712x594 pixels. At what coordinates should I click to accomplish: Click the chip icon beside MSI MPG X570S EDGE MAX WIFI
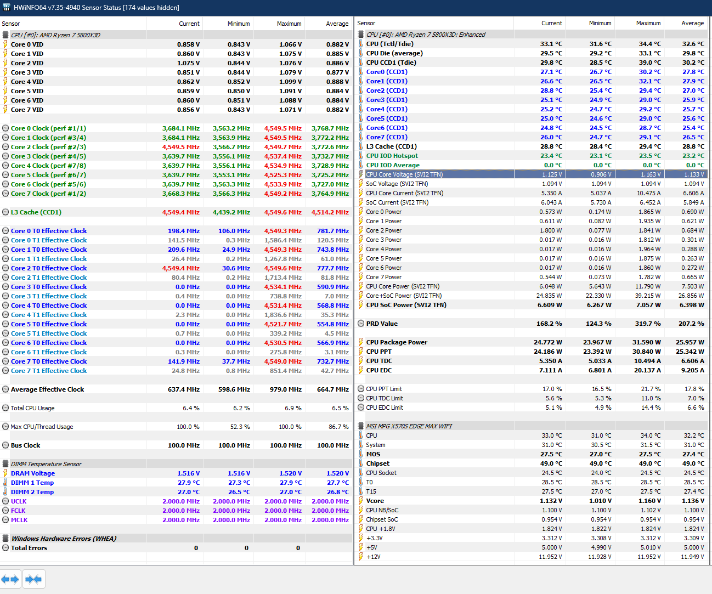[361, 426]
